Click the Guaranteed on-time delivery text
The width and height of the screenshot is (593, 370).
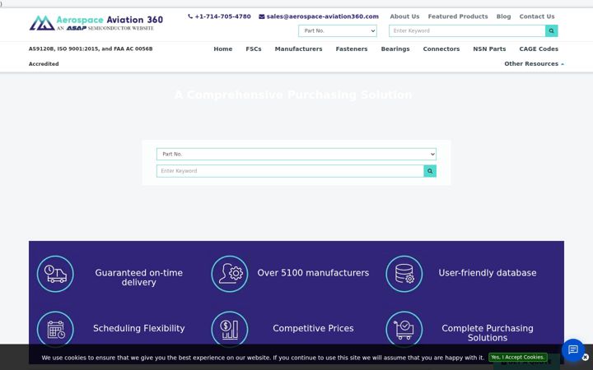(x=139, y=278)
